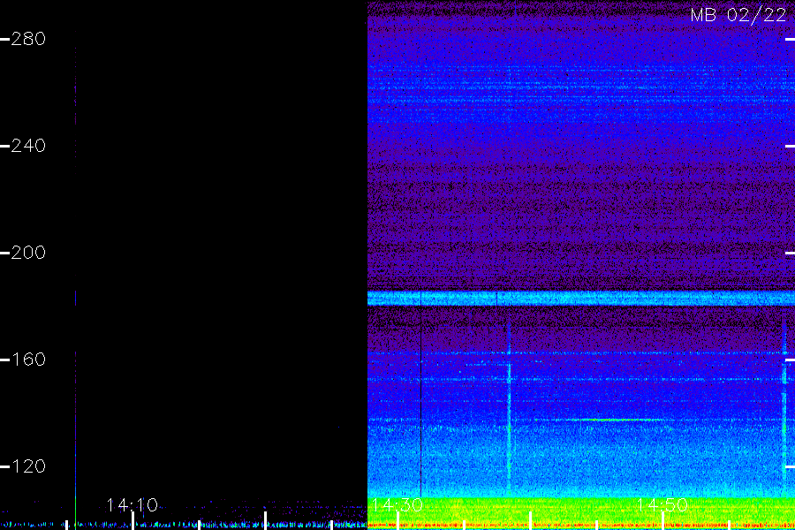Click the MB 02/22 date label
The image size is (795, 530).
[738, 15]
